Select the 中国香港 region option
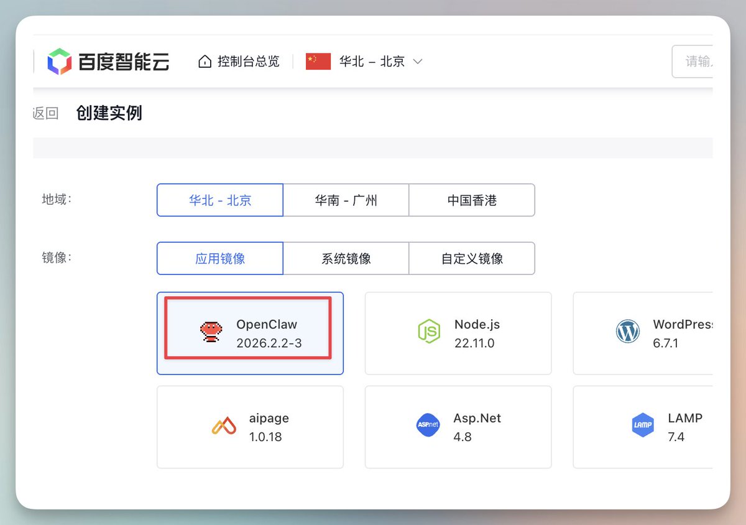Image resolution: width=746 pixels, height=525 pixels. pyautogui.click(x=472, y=200)
